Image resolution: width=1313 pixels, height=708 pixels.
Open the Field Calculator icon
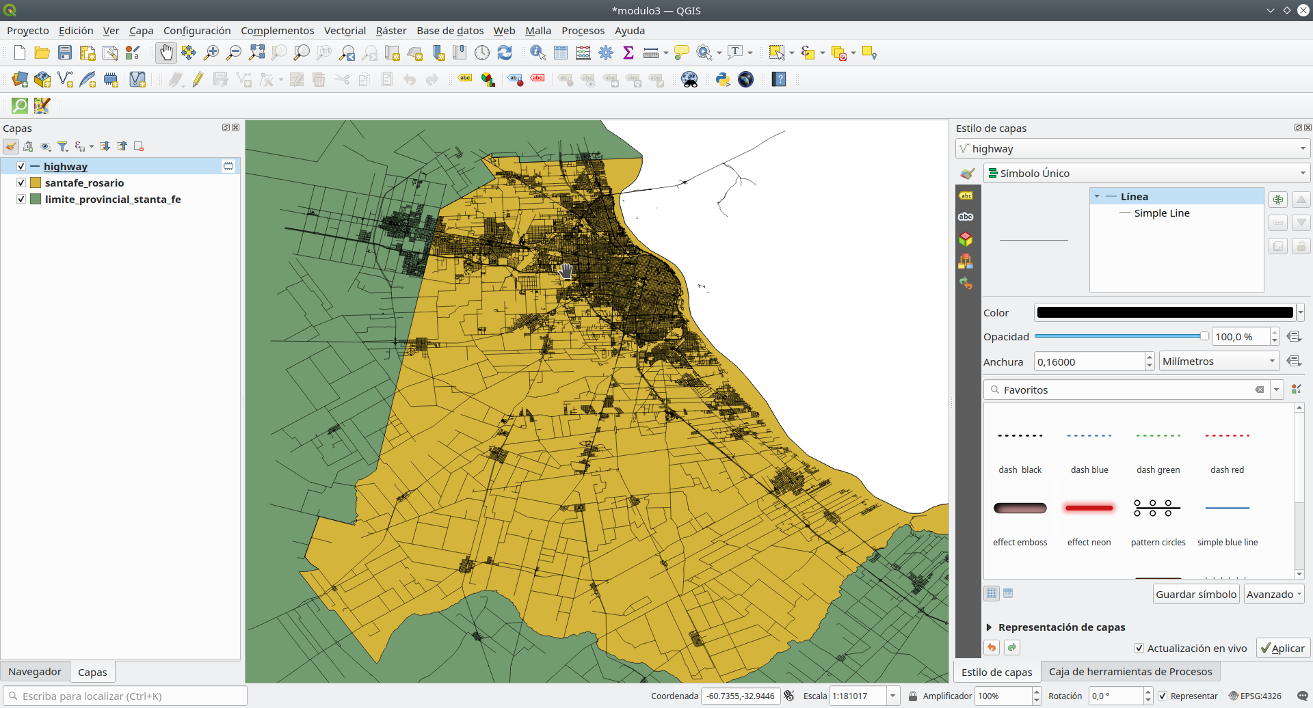583,53
